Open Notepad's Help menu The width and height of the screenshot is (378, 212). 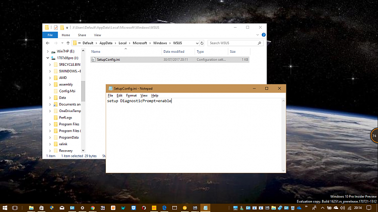(x=155, y=95)
